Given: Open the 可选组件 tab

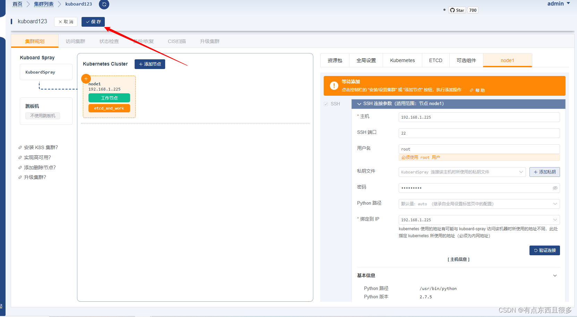Looking at the screenshot, I should [x=466, y=60].
